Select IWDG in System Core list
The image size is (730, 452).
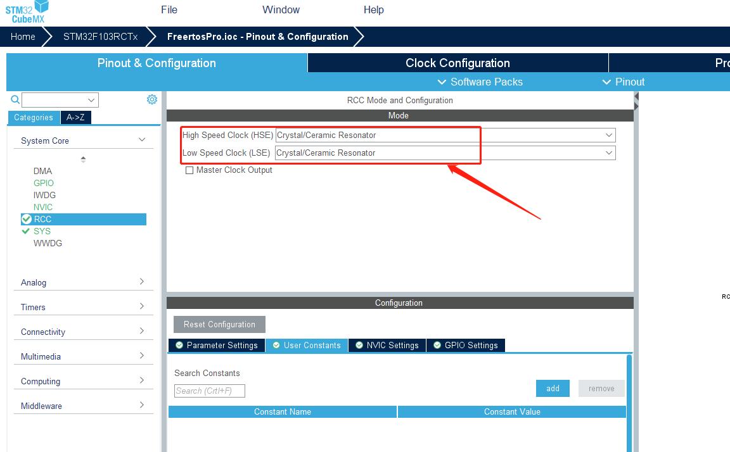click(45, 196)
